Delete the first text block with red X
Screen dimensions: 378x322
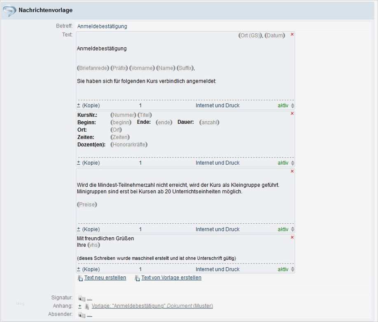pos(292,34)
